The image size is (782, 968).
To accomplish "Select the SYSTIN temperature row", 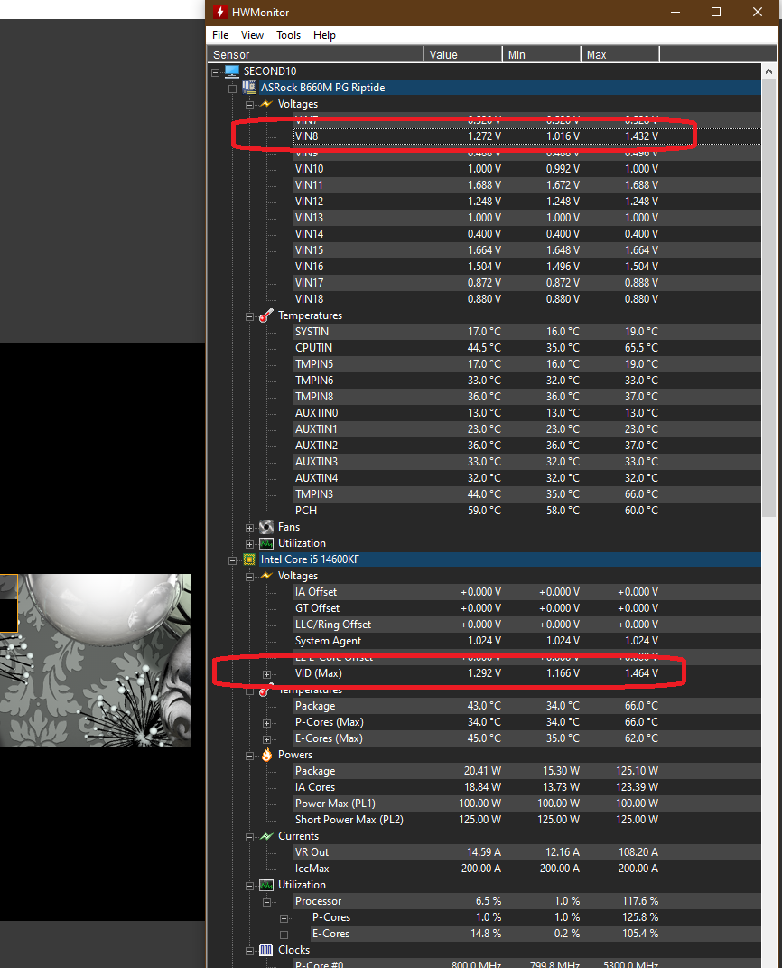I will point(526,332).
